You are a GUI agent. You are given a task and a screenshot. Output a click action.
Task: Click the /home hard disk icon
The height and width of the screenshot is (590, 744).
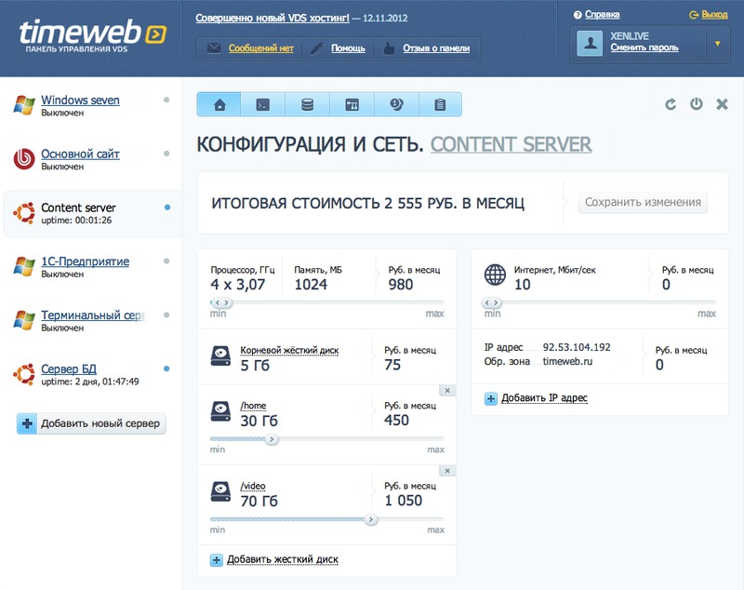coord(220,411)
